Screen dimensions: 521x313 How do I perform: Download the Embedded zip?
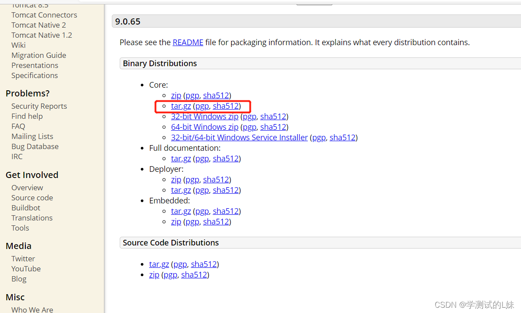(x=176, y=222)
